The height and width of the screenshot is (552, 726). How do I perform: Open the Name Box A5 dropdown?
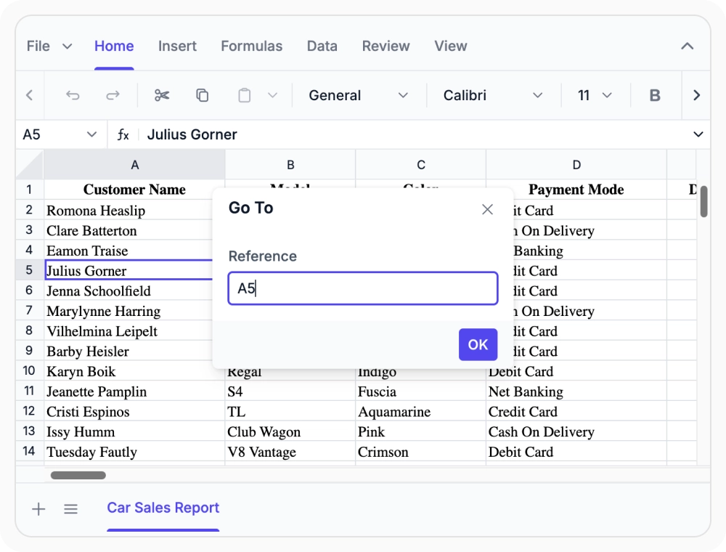(x=91, y=135)
